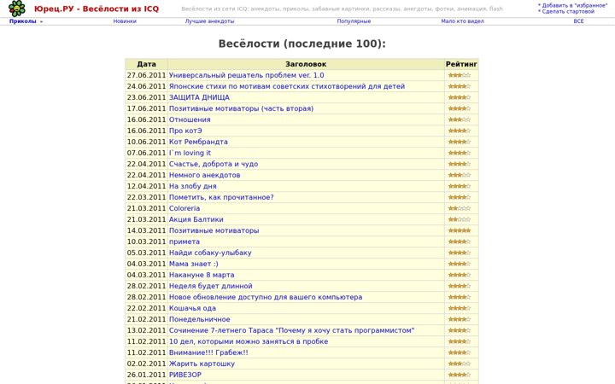Open the Немного анекдотов entry

pos(204,175)
